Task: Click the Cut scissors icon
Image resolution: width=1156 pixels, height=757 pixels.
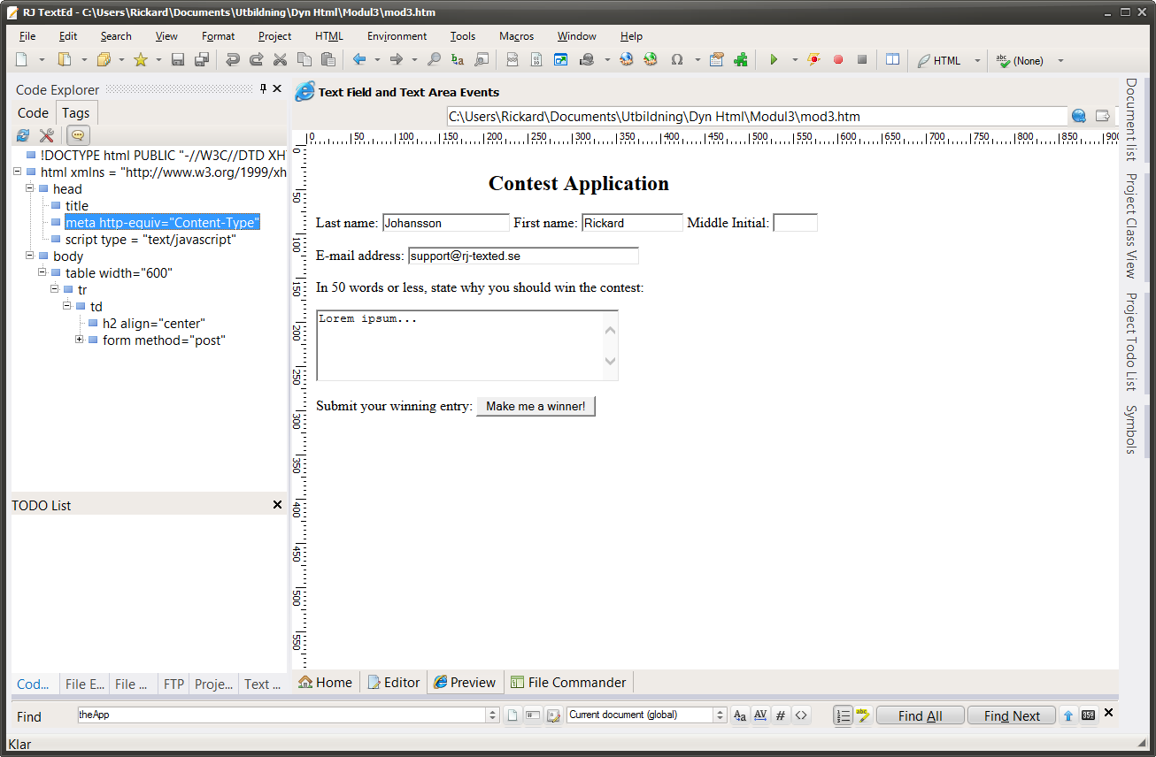Action: coord(280,60)
